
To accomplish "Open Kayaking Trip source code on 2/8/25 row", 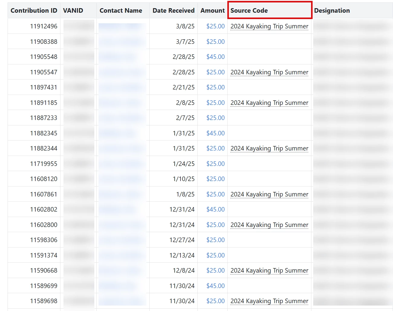I will tap(269, 103).
